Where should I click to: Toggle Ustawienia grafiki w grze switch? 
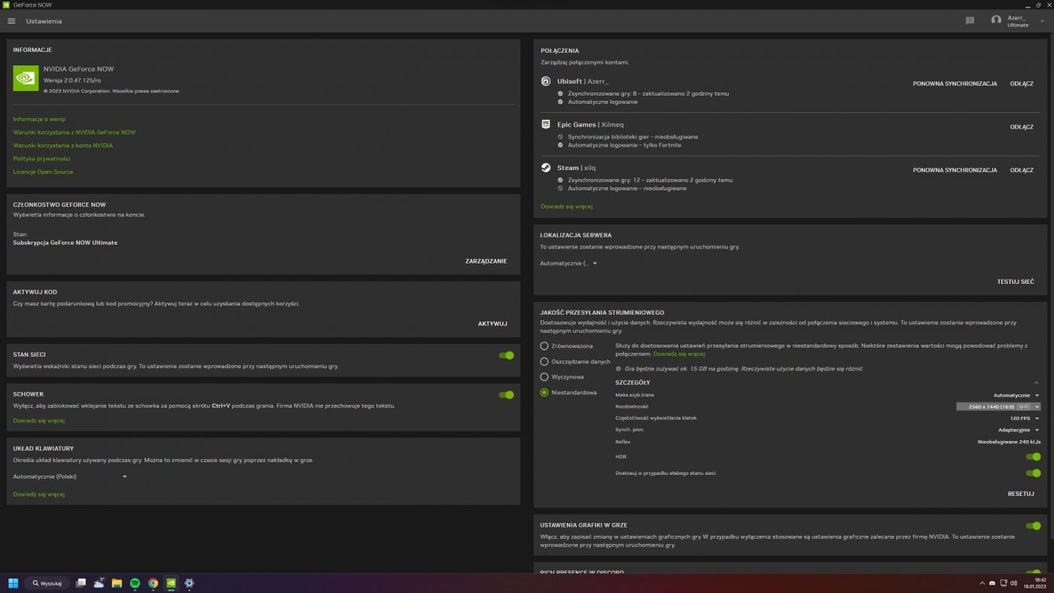[x=1033, y=526]
